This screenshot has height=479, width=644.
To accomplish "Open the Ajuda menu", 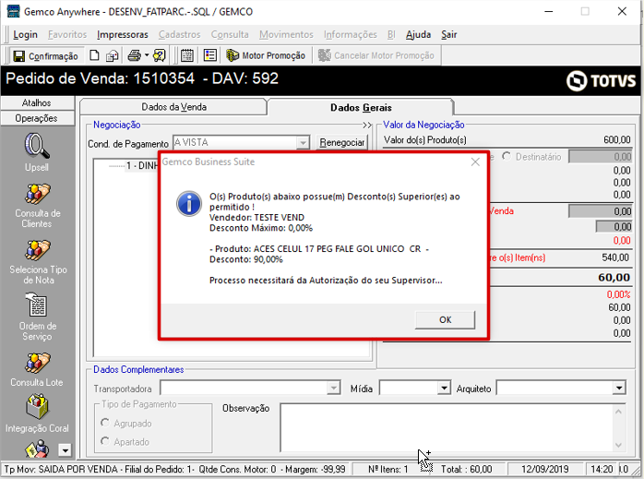I will coord(418,34).
